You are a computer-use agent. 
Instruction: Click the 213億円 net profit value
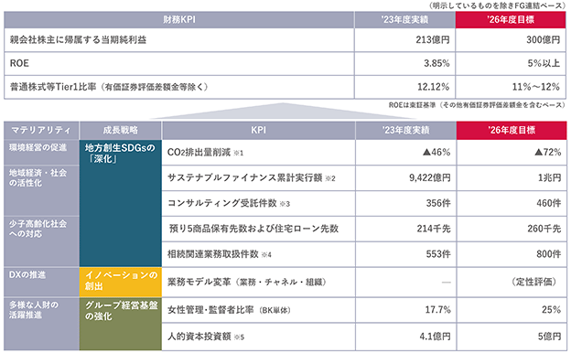432,39
